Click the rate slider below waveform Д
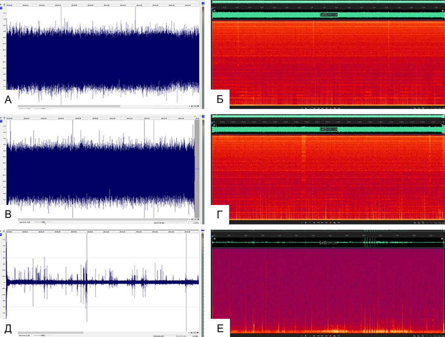Image resolution: width=445 pixels, height=337 pixels. tap(40, 336)
